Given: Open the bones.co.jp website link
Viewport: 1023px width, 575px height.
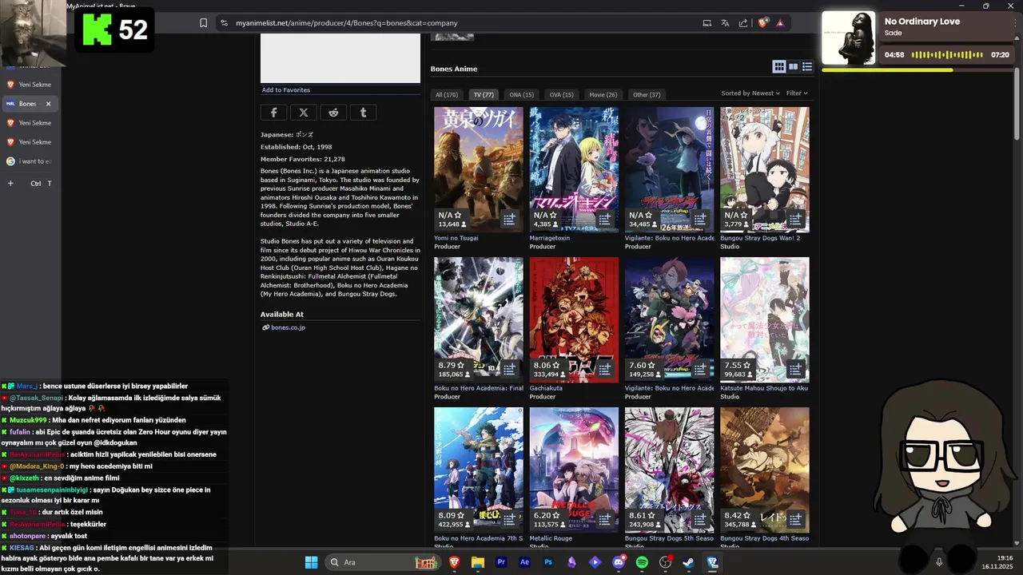Looking at the screenshot, I should 288,327.
